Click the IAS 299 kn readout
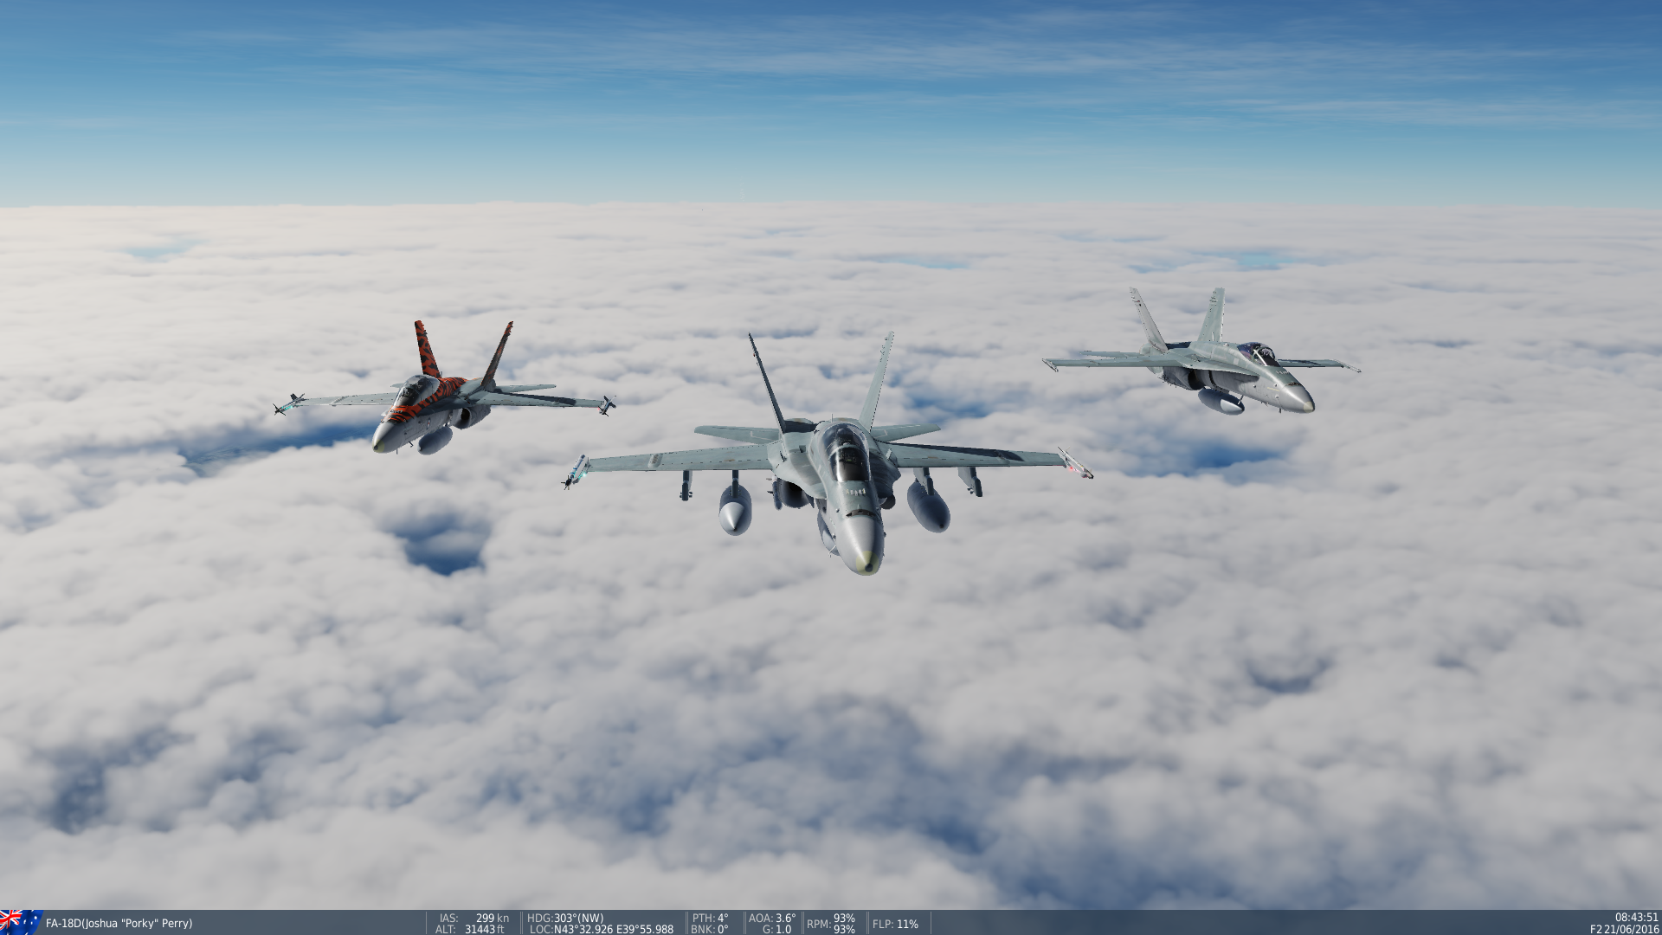Image resolution: width=1662 pixels, height=935 pixels. coord(474,918)
